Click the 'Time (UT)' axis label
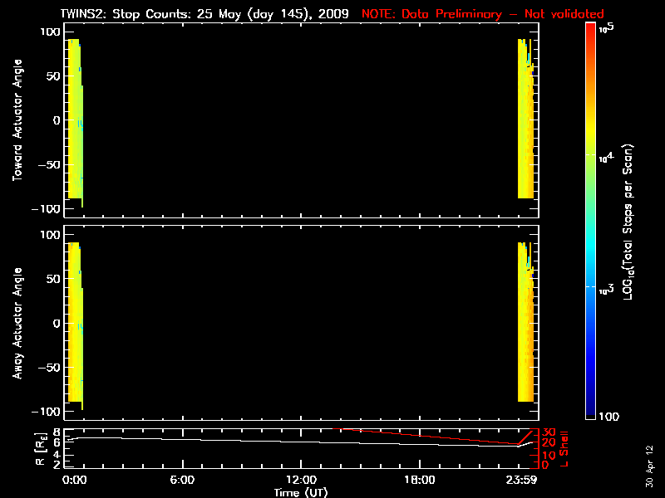This screenshot has height=498, width=665. (301, 492)
